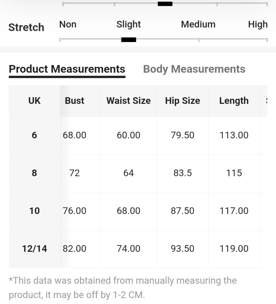Select the UK size 8 row label
276x304 pixels.
(x=34, y=173)
